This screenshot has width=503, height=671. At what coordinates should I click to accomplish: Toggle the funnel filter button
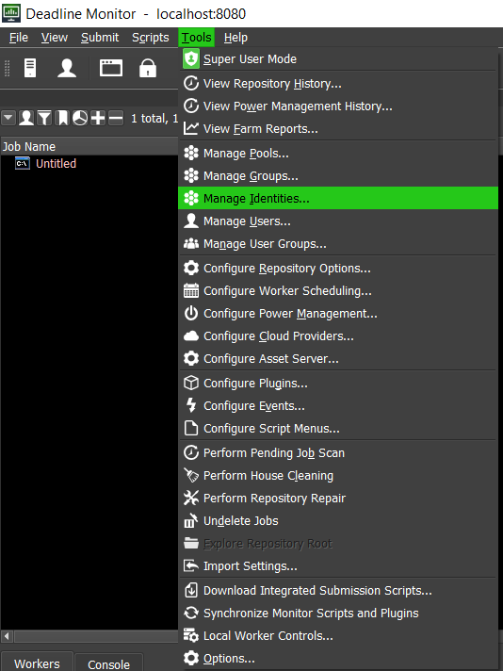pyautogui.click(x=44, y=118)
